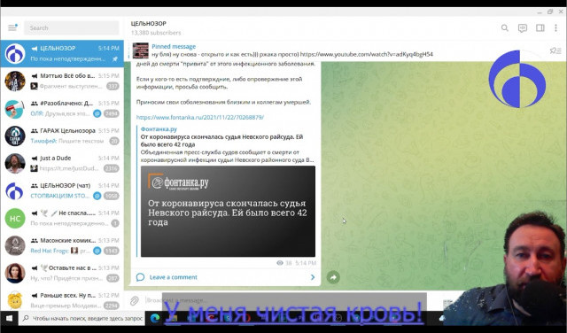567x333 pixels.
Task: Open ГАРАЖ Цельнозора group chat
Action: pos(62,136)
